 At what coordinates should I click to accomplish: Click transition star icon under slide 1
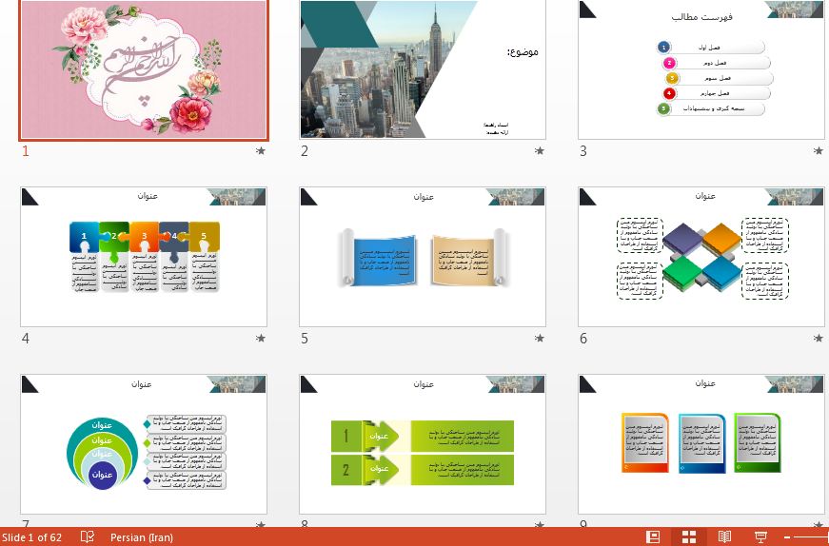coord(261,151)
